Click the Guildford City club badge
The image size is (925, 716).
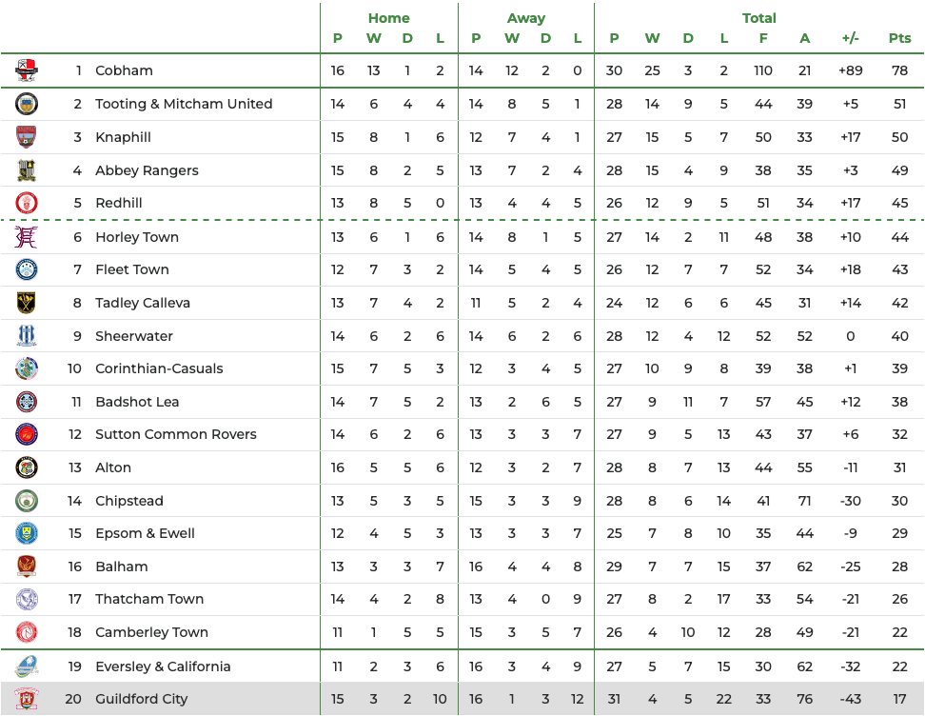coord(27,699)
